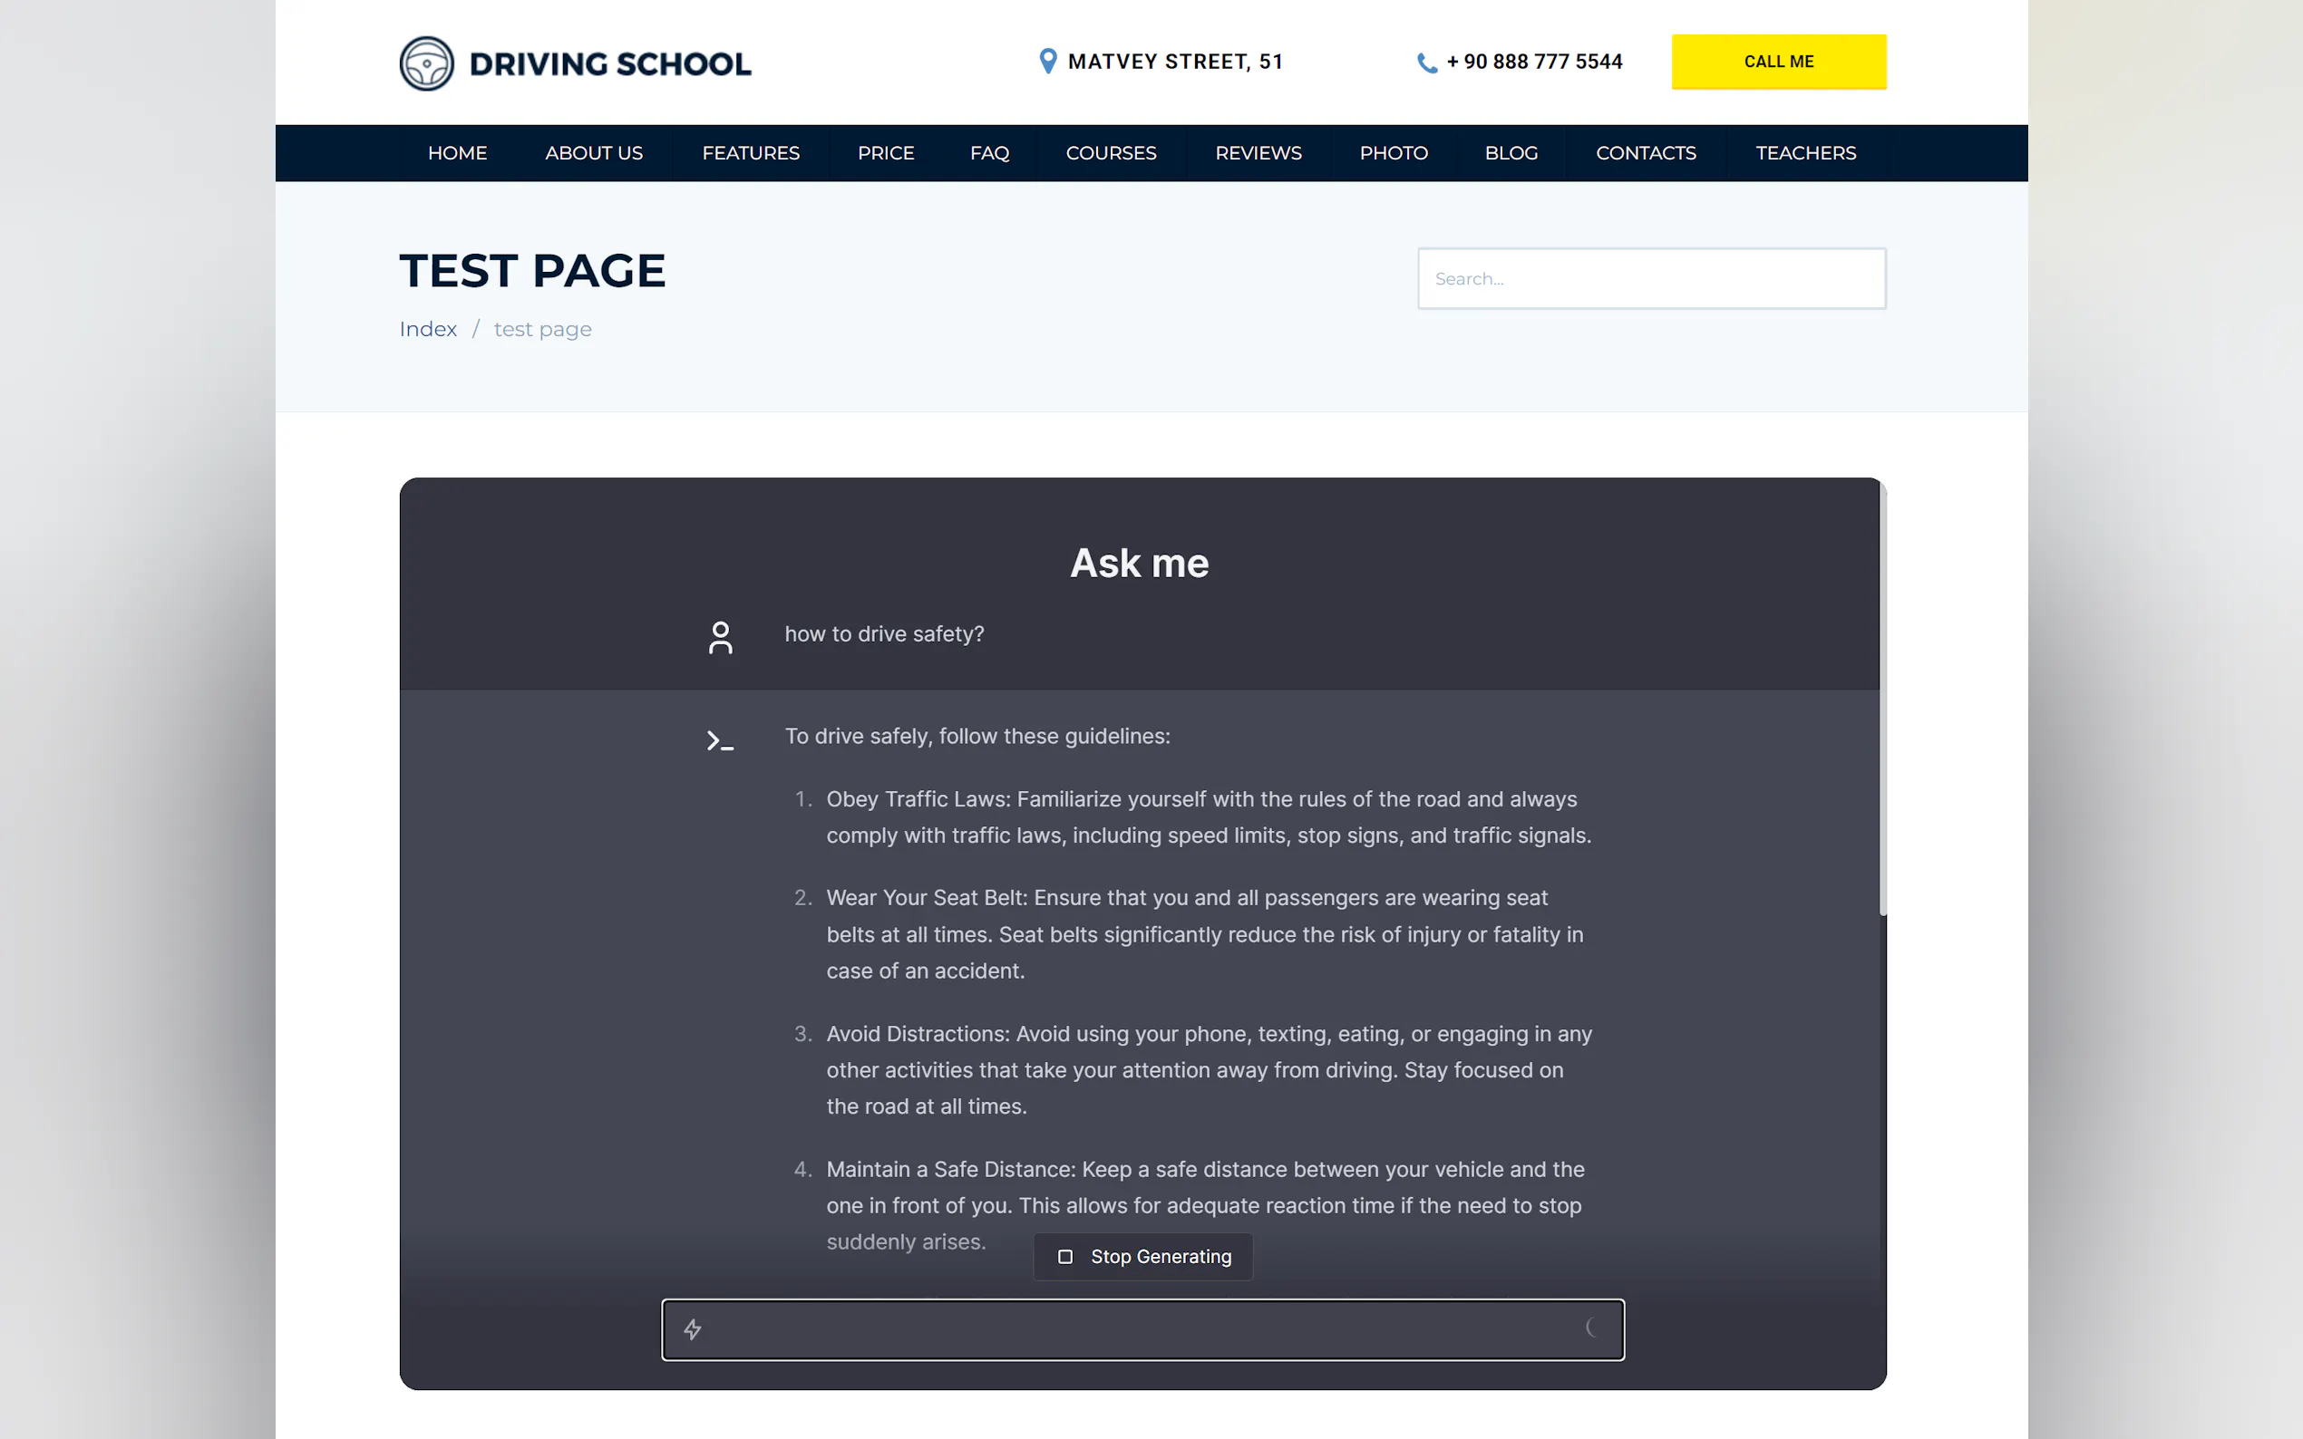The image size is (2303, 1439).
Task: Click the steering wheel logo icon
Action: pyautogui.click(x=425, y=63)
